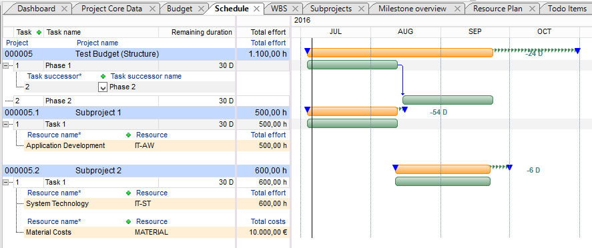Screen dimensions: 592x248
Task: Click Subproject 2 start date triangle
Action: [x=395, y=168]
